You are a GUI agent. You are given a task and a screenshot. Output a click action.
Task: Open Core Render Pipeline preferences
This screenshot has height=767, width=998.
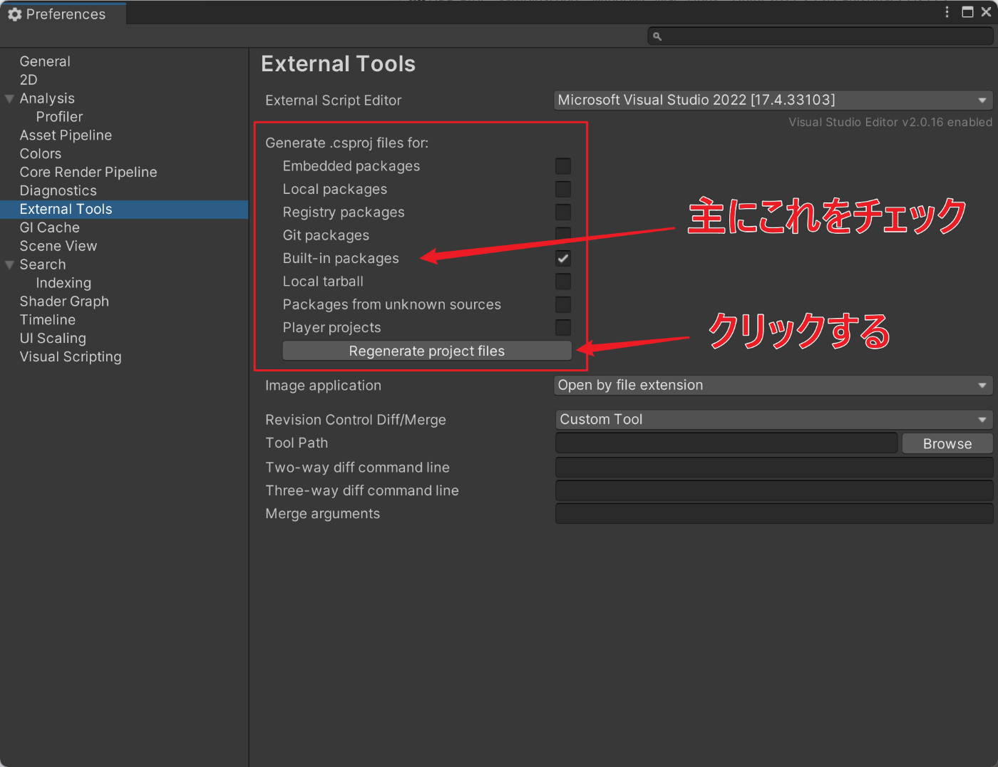click(x=88, y=173)
